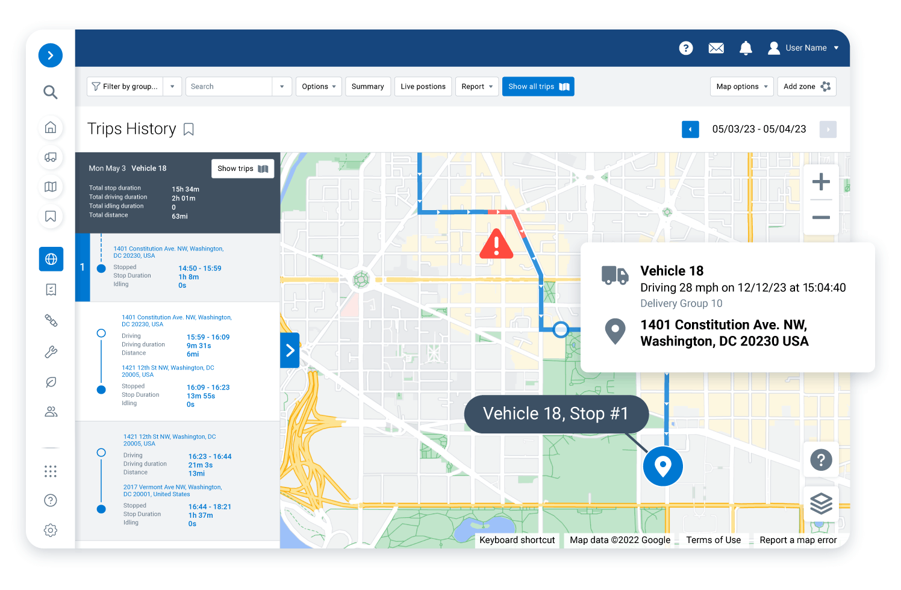Select the globe icon in sidebar
This screenshot has height=590, width=901.
[x=51, y=259]
